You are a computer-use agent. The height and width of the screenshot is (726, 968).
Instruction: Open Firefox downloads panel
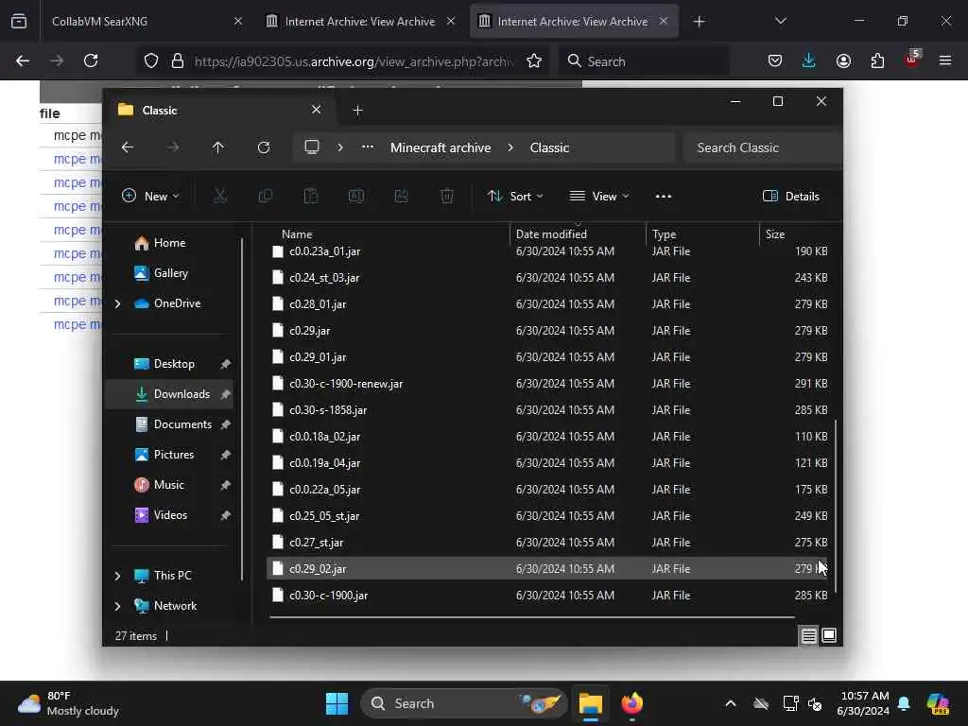point(809,60)
